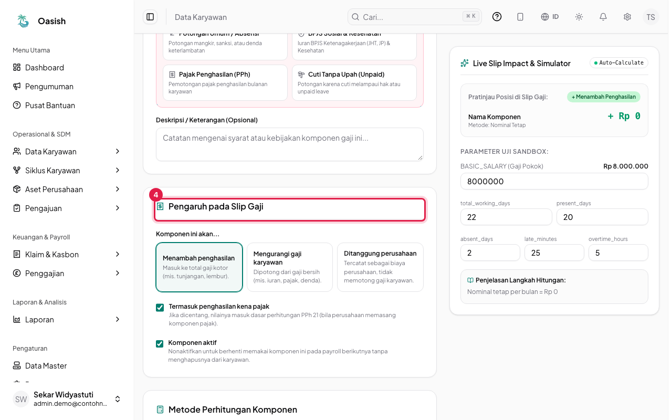Click the BASIC_SALARY input field
Viewport: 672px width, 420px height.
coord(554,181)
